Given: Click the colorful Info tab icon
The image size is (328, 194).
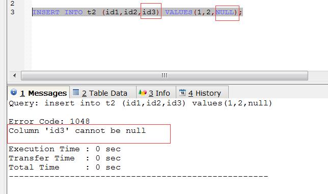Looking at the screenshot, I should pos(143,92).
